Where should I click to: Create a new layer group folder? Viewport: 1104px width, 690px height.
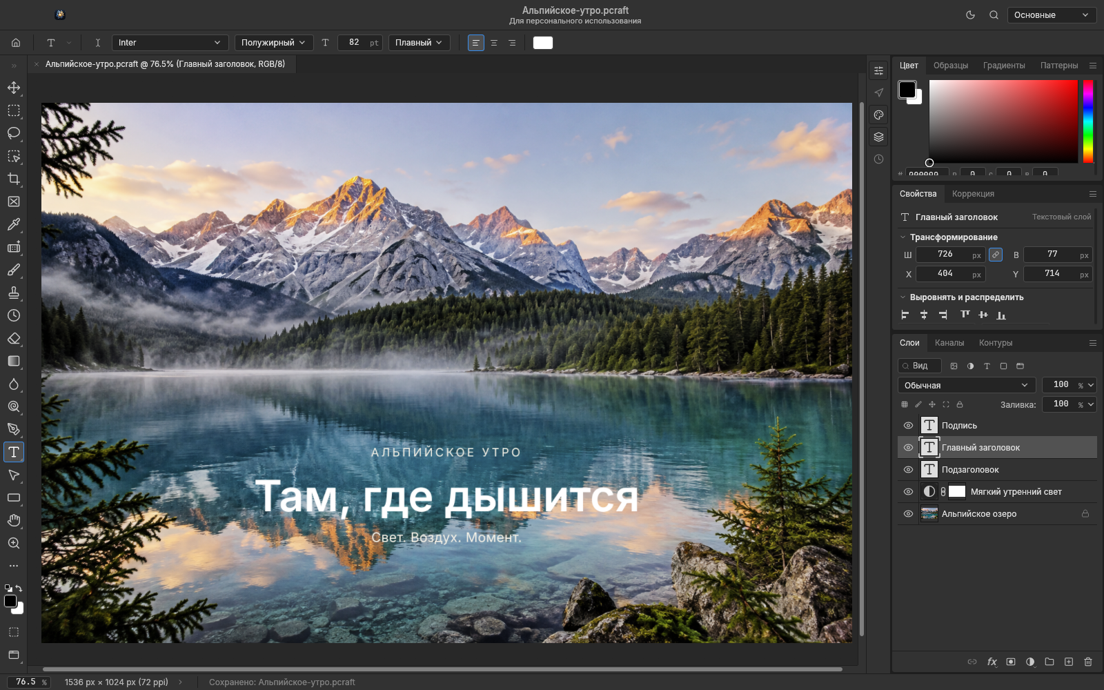coord(1049,662)
